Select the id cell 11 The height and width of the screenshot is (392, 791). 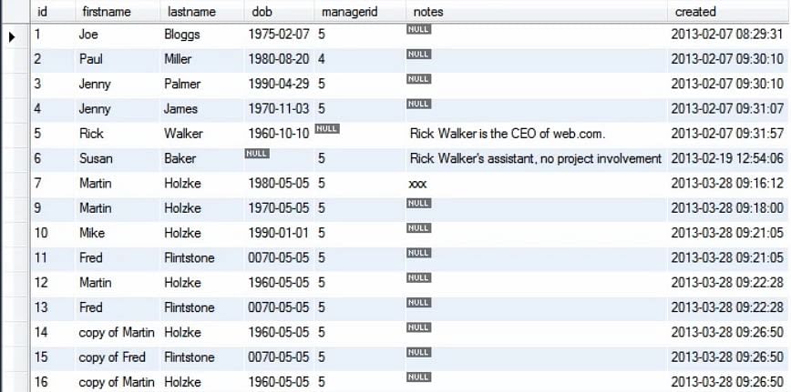click(x=40, y=258)
